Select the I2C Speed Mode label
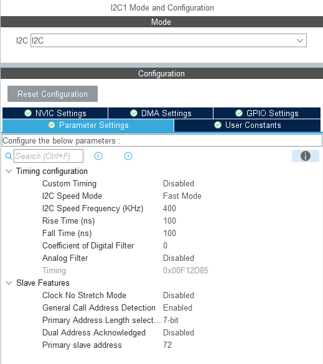 click(x=72, y=196)
